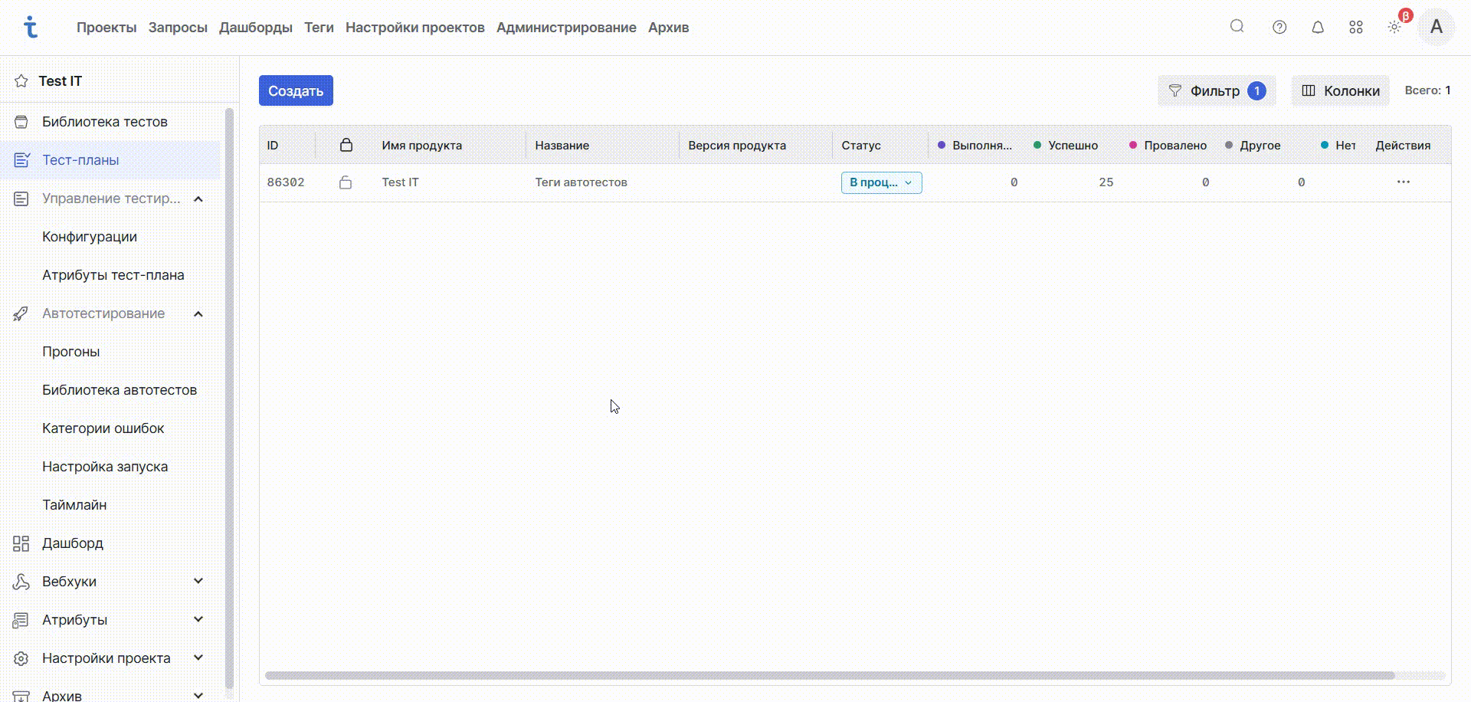
Task: Sort by Версия продукта column header
Action: click(737, 146)
